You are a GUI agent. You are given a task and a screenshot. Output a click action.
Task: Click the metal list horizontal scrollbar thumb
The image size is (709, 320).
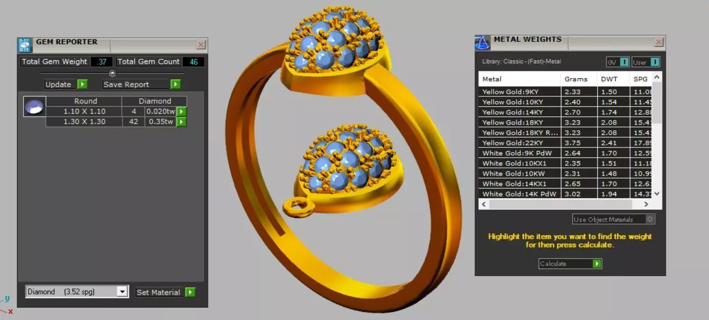click(560, 204)
